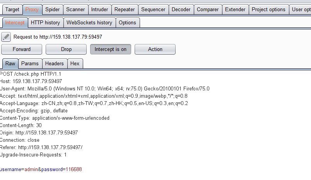Click the password value 116688 in request body
Viewport: 311px width, 180px height.
tap(73, 170)
